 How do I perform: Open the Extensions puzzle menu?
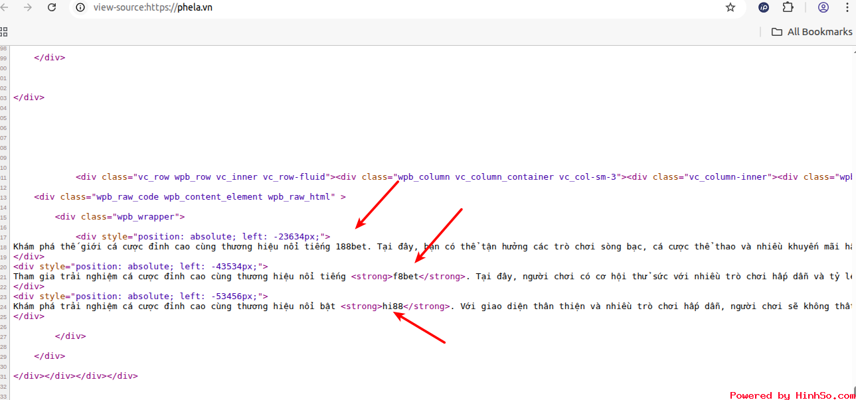pos(788,7)
